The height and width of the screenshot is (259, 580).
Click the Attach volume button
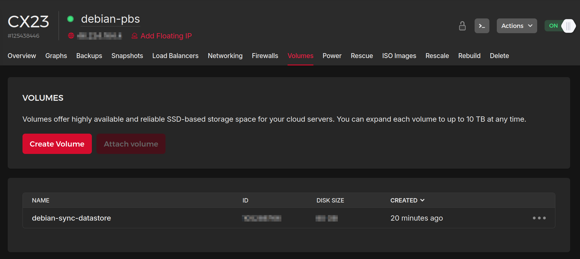pyautogui.click(x=131, y=144)
